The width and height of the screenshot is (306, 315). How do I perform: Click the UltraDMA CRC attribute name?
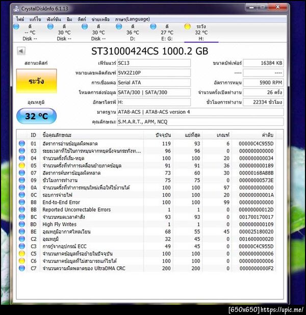[84, 268]
